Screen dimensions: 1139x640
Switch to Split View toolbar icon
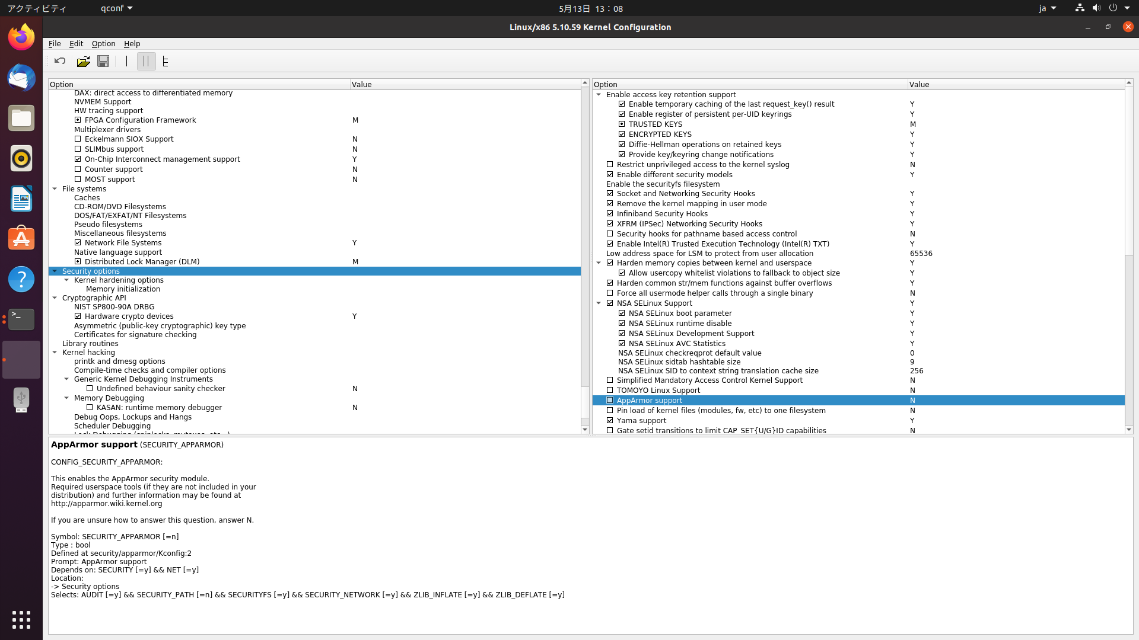click(x=146, y=61)
